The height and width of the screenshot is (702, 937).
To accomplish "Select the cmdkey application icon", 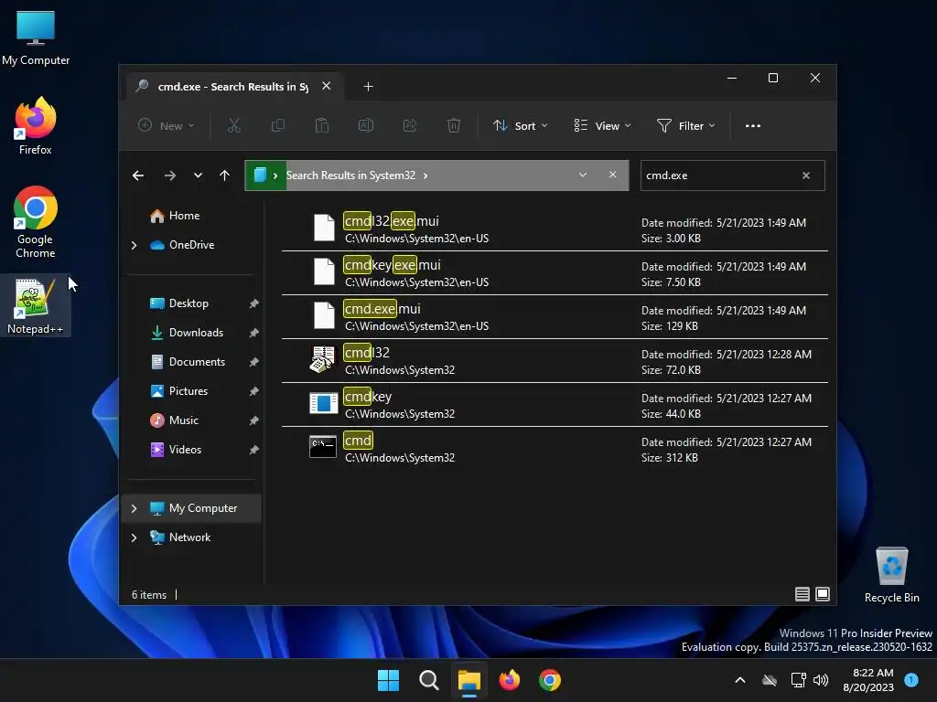I will (323, 403).
